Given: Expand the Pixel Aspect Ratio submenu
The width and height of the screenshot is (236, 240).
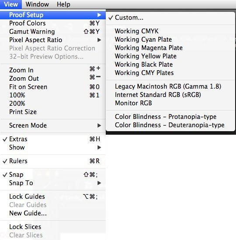Looking at the screenshot, I should coord(53,40).
